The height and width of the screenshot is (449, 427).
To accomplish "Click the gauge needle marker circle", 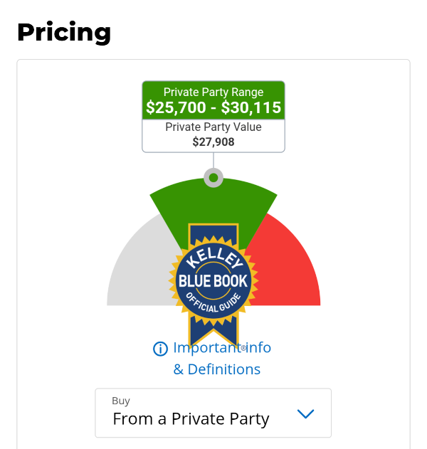I will click(x=213, y=177).
